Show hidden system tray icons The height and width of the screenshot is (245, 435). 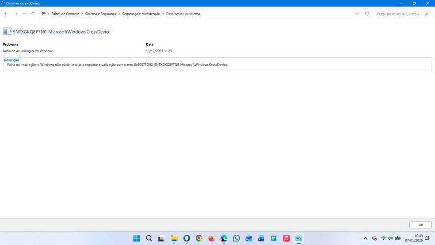coord(365,238)
